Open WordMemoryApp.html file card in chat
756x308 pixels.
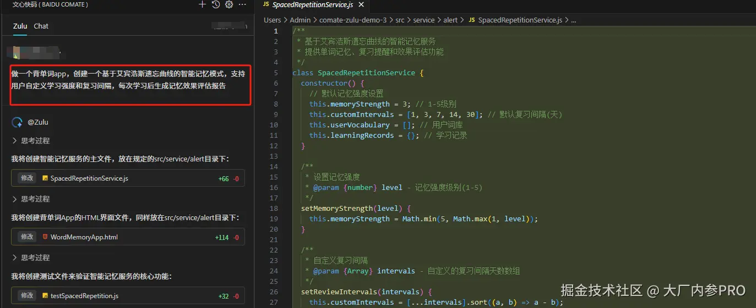[128, 237]
